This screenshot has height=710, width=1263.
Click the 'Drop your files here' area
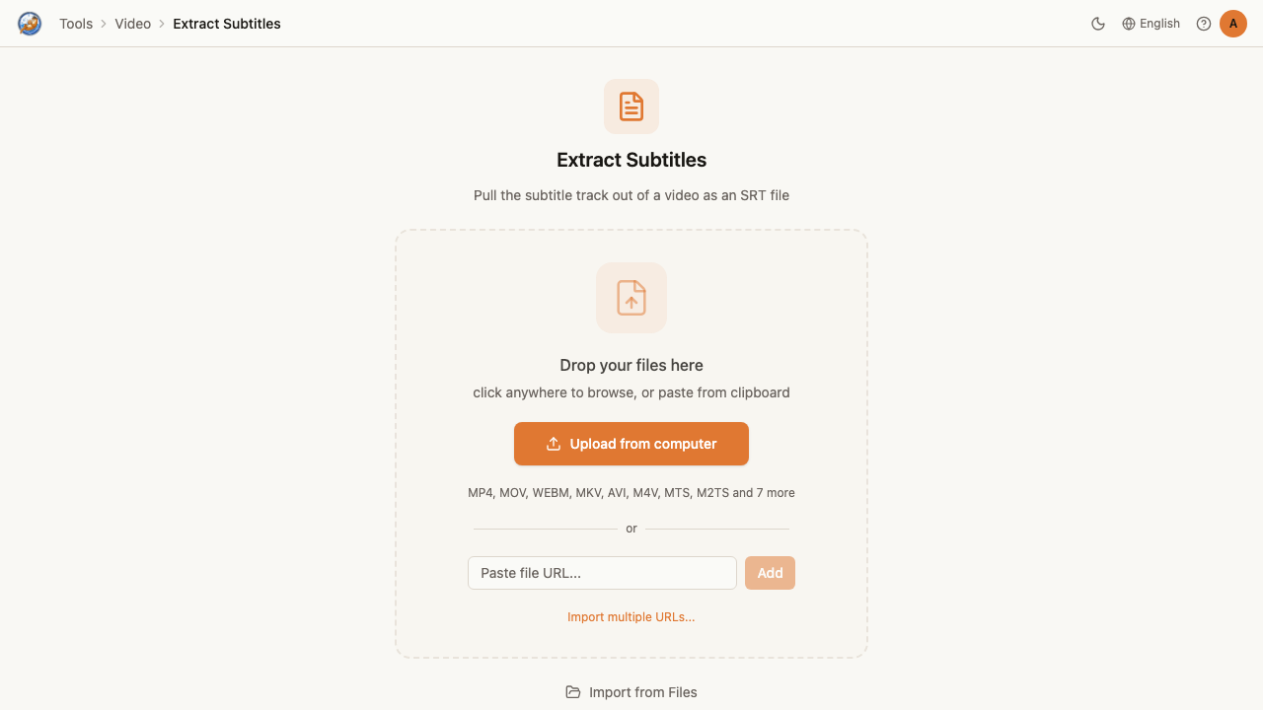pos(631,365)
